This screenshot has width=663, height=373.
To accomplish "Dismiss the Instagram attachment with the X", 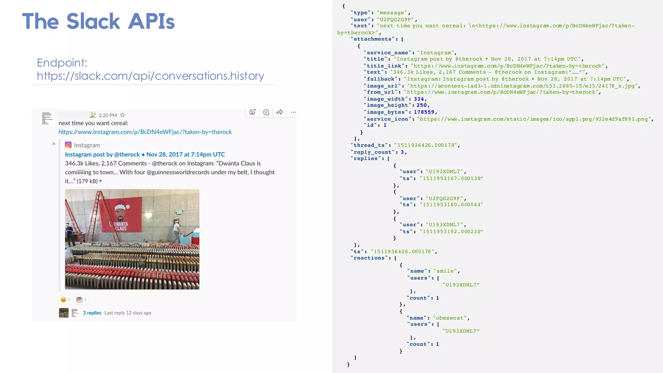I will click(x=54, y=143).
